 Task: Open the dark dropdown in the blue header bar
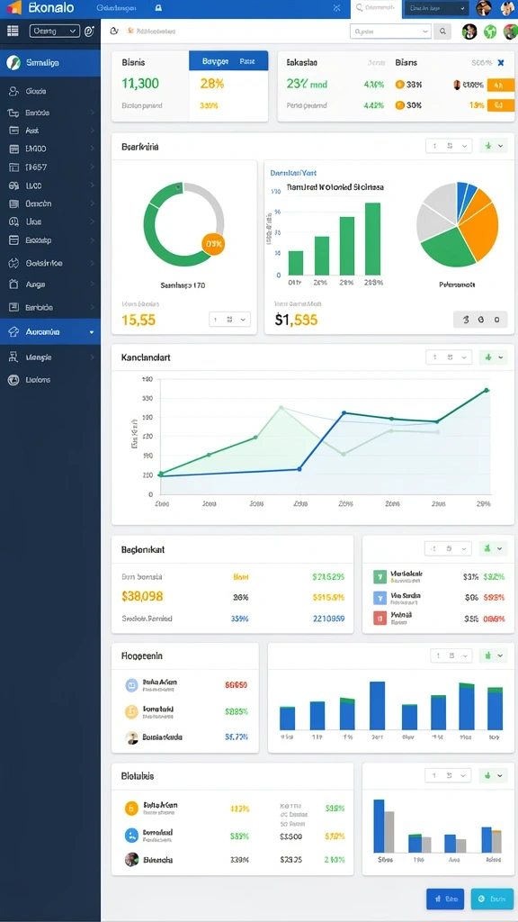(x=435, y=9)
